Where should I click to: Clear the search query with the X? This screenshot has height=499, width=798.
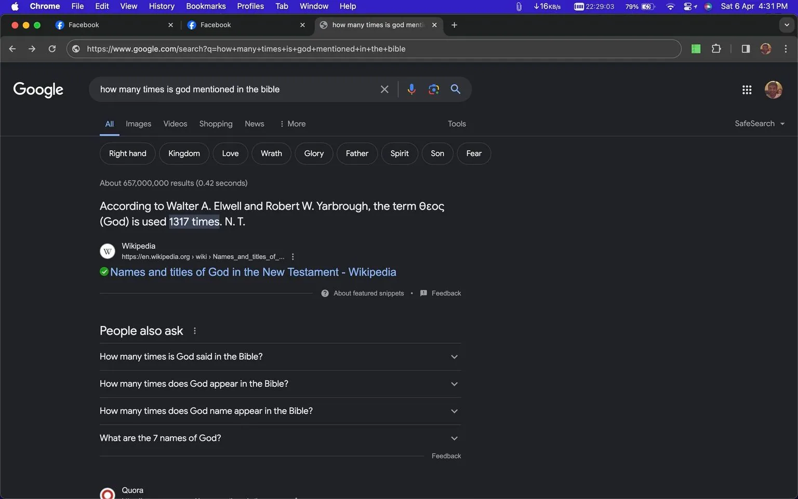384,89
